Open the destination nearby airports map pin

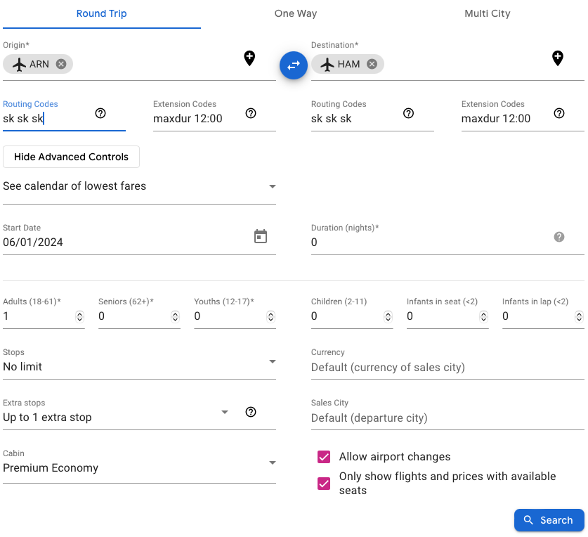pyautogui.click(x=557, y=58)
